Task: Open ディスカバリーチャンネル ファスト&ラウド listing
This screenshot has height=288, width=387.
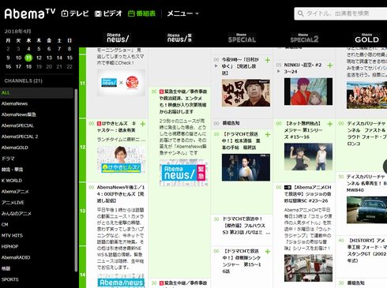Action: [362, 144]
